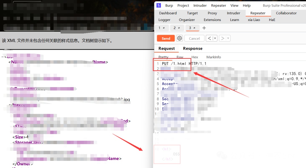The image size is (306, 168).
Task: Switch to the Target tab
Action: (x=192, y=13)
